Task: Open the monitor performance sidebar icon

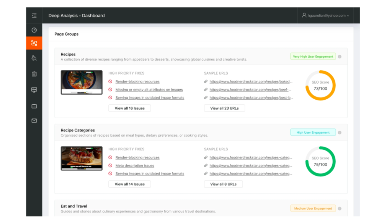Action: point(34,90)
